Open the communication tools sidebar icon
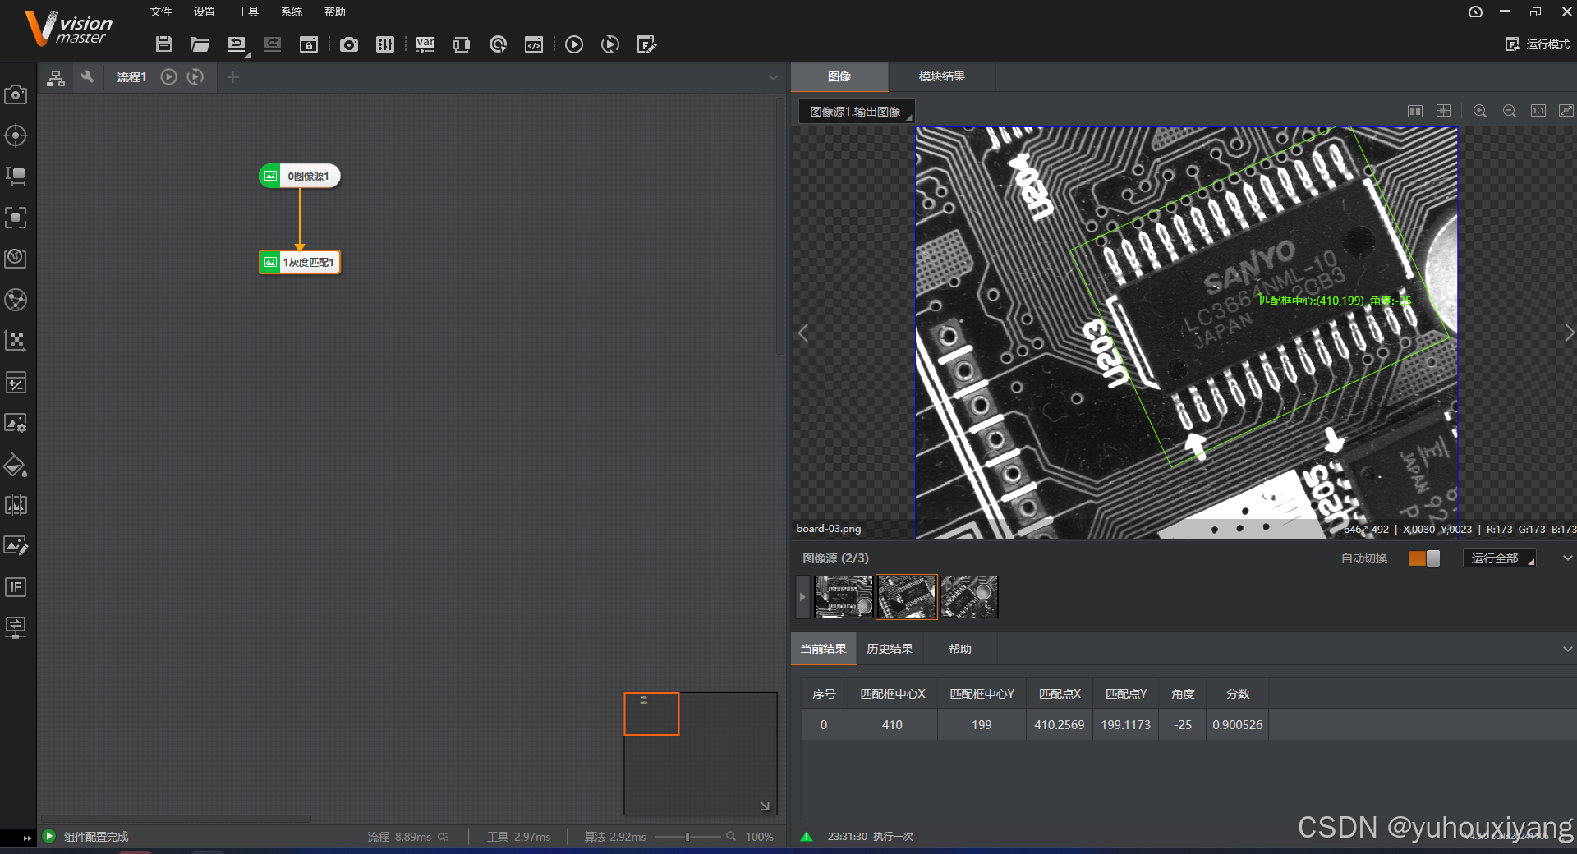This screenshot has height=854, width=1577. coord(16,627)
